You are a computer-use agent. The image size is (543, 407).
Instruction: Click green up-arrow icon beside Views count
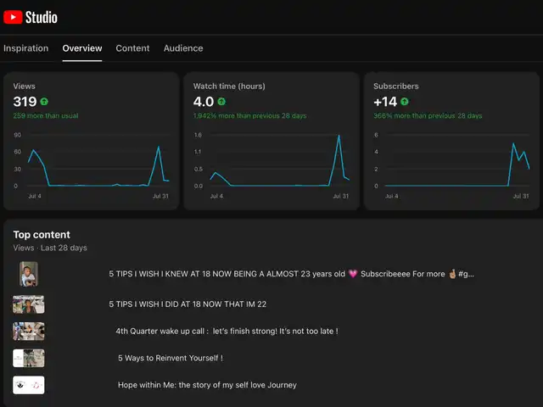coord(44,102)
